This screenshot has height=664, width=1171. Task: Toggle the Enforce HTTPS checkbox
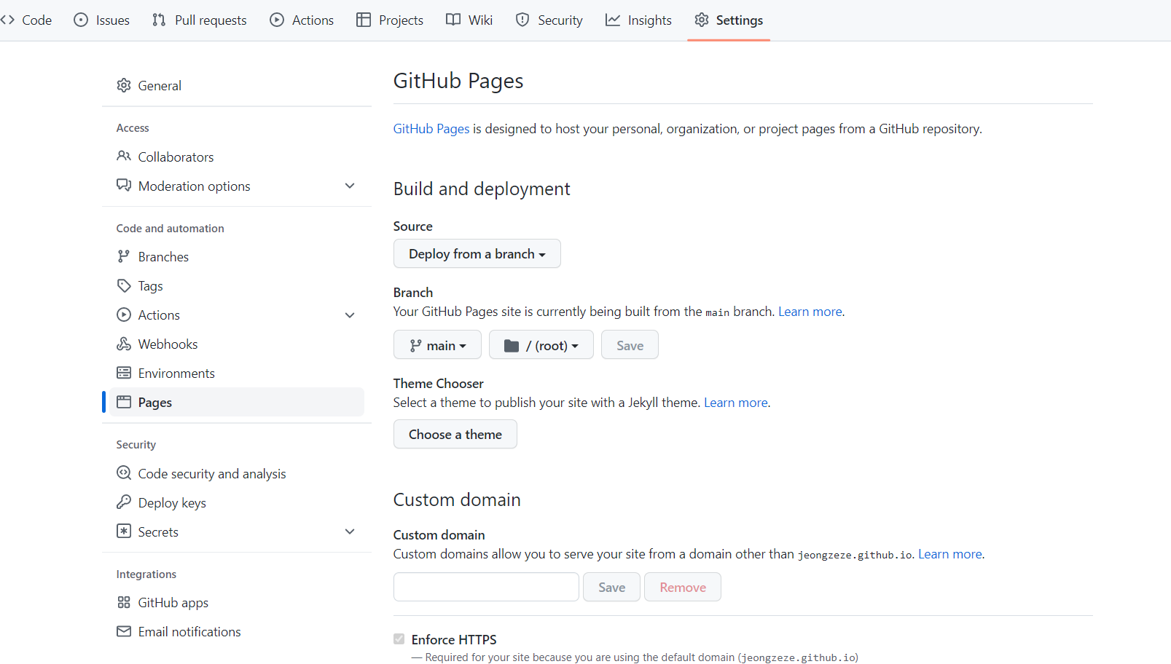tap(399, 639)
